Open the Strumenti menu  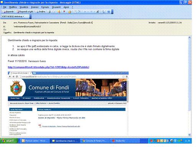[56, 7]
